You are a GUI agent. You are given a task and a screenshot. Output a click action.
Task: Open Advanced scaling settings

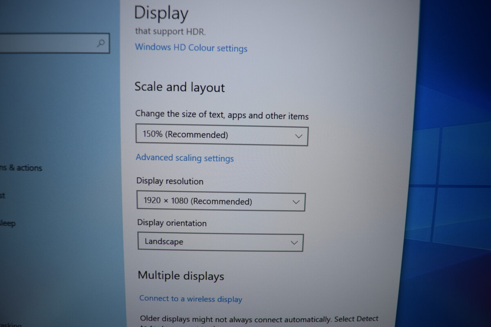click(x=185, y=158)
